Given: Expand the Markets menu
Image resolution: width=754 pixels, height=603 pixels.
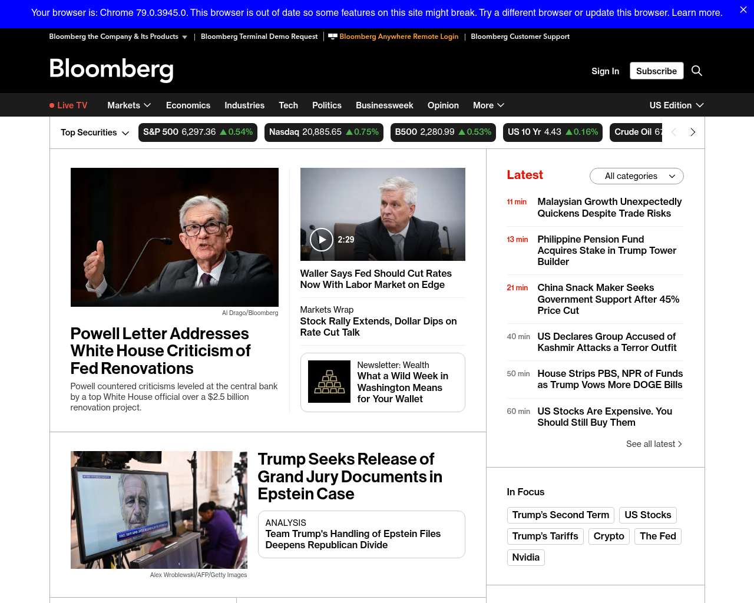Looking at the screenshot, I should pyautogui.click(x=129, y=105).
